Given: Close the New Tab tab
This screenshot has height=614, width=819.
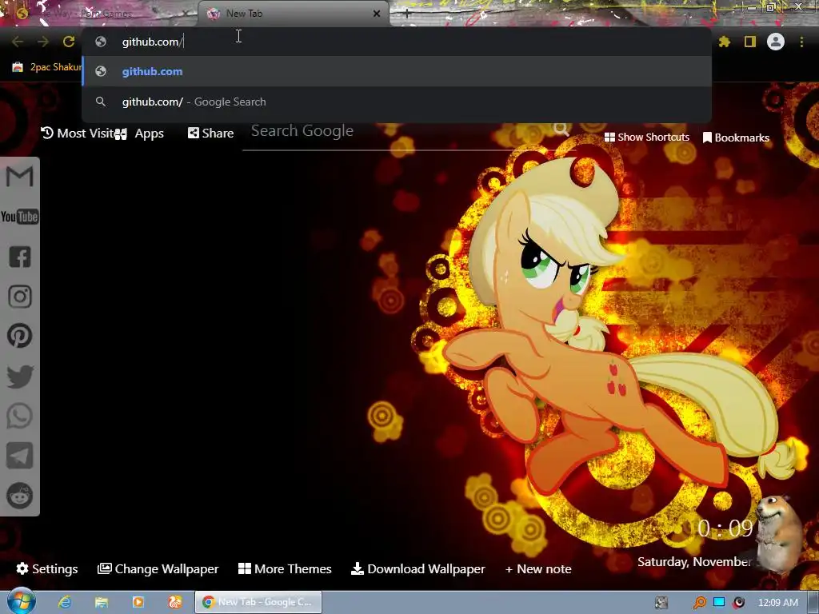Looking at the screenshot, I should point(377,14).
